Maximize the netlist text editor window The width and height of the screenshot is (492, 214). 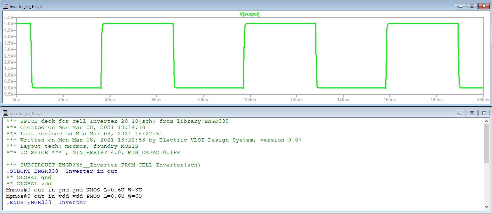coord(472,113)
